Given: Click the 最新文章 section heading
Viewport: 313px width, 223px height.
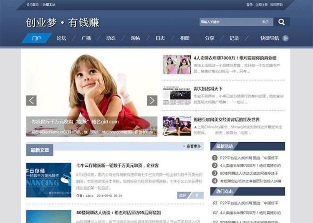Looking at the screenshot, I should point(40,150).
